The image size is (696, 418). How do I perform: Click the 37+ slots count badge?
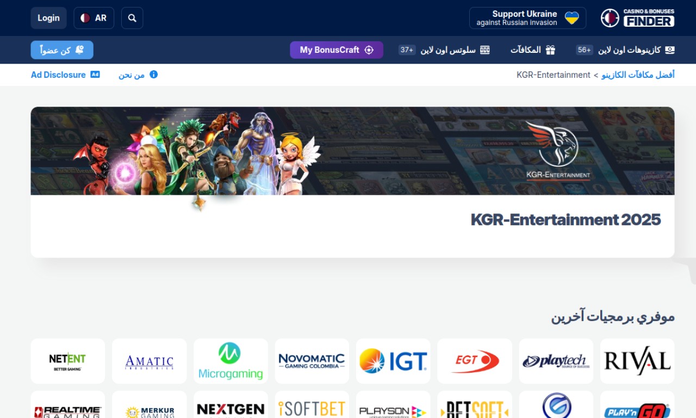pyautogui.click(x=407, y=50)
